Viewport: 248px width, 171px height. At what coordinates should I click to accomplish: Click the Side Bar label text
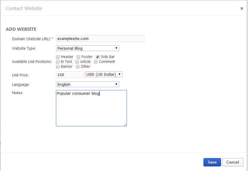(x=108, y=57)
